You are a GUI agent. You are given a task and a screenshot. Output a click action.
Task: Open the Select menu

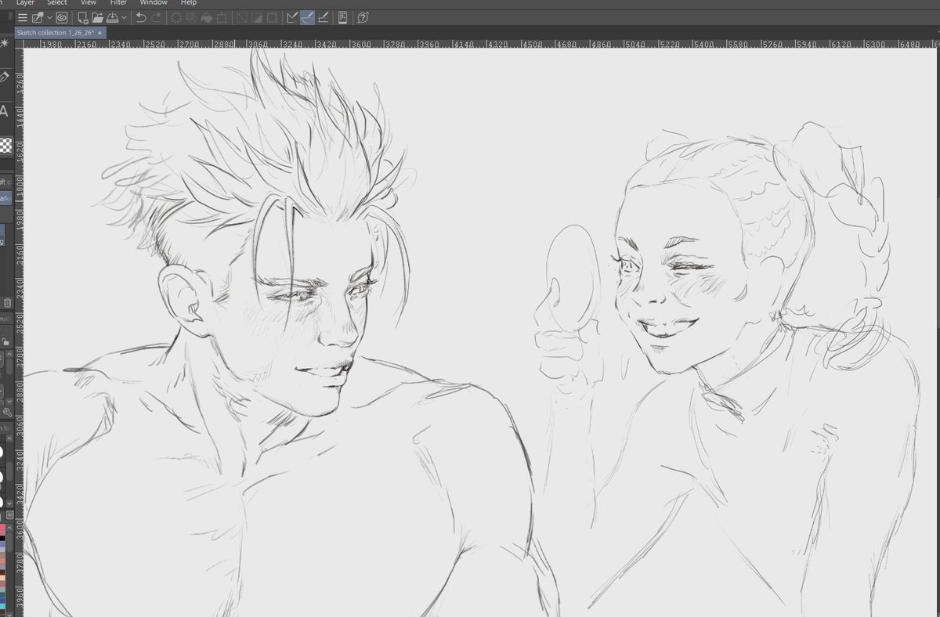[x=57, y=3]
